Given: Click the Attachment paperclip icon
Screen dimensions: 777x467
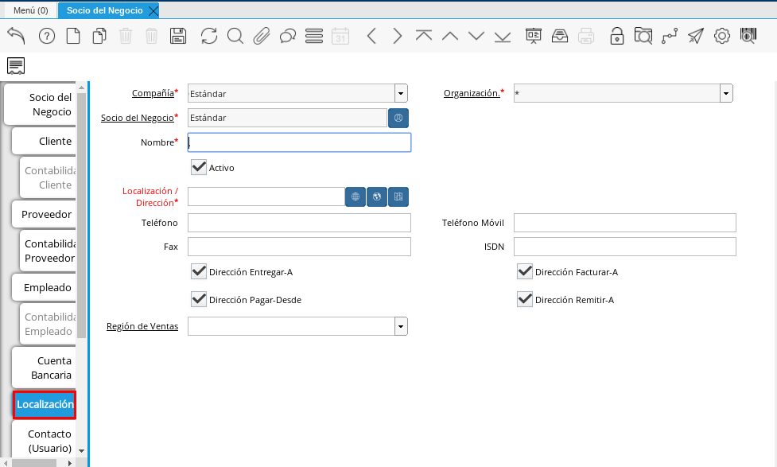Looking at the screenshot, I should (x=262, y=36).
